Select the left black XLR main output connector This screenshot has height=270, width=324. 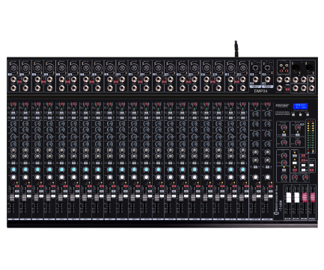pyautogui.click(x=296, y=67)
